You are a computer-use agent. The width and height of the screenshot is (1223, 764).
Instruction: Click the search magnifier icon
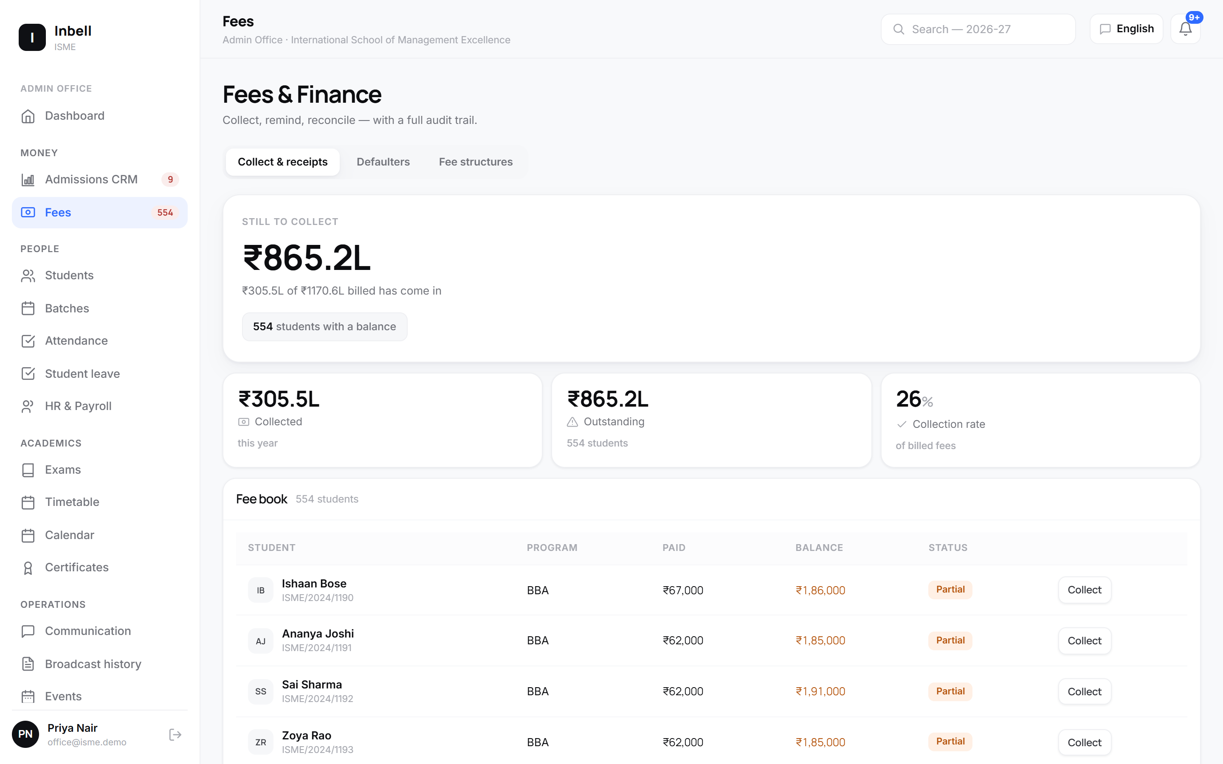coord(899,29)
